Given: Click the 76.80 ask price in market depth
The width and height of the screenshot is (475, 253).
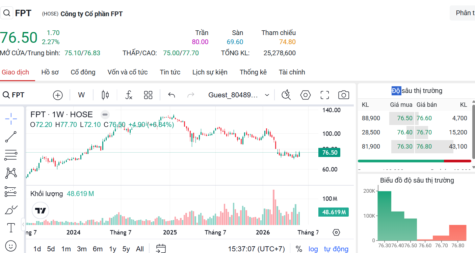Looking at the screenshot, I should pos(424,147).
